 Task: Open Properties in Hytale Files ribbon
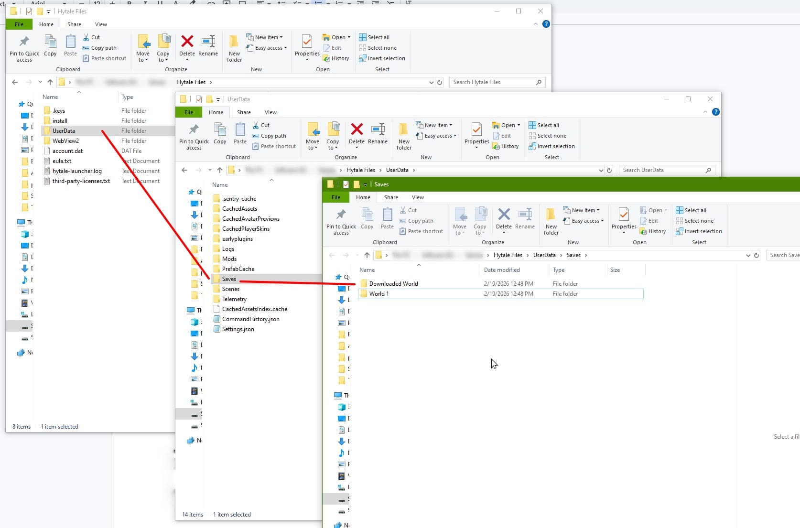307,46
